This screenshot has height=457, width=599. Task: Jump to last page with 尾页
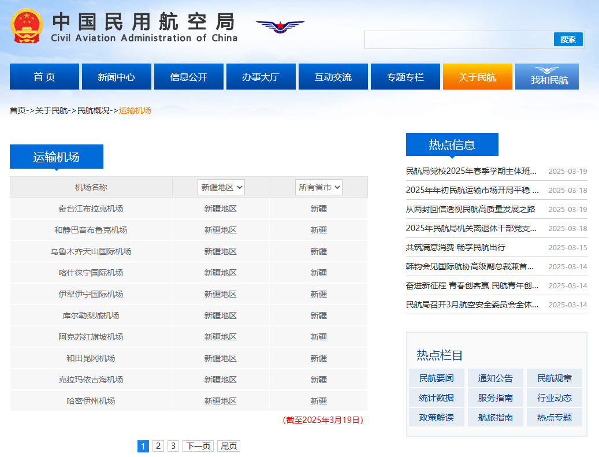[x=229, y=446]
